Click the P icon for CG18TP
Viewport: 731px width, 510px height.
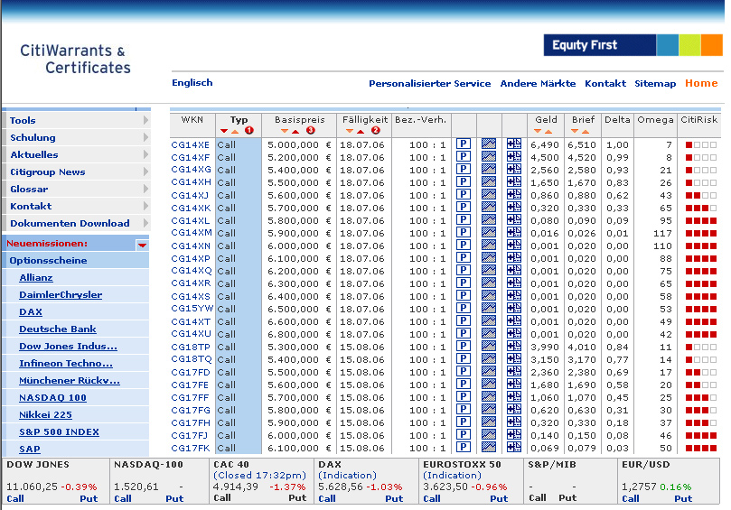coord(464,347)
